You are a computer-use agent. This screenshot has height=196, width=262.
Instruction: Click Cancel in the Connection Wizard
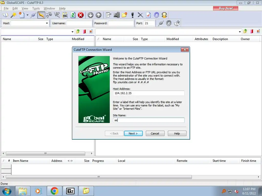(x=155, y=133)
